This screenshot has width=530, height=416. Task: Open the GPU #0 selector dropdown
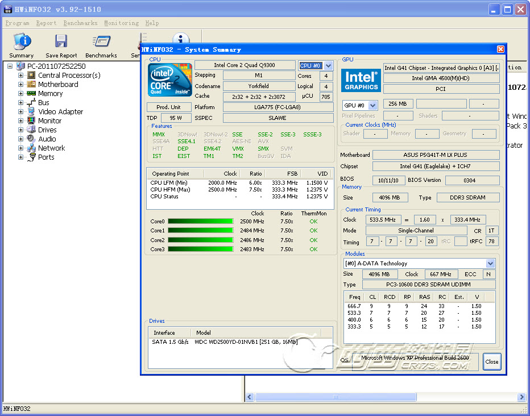tap(372, 105)
